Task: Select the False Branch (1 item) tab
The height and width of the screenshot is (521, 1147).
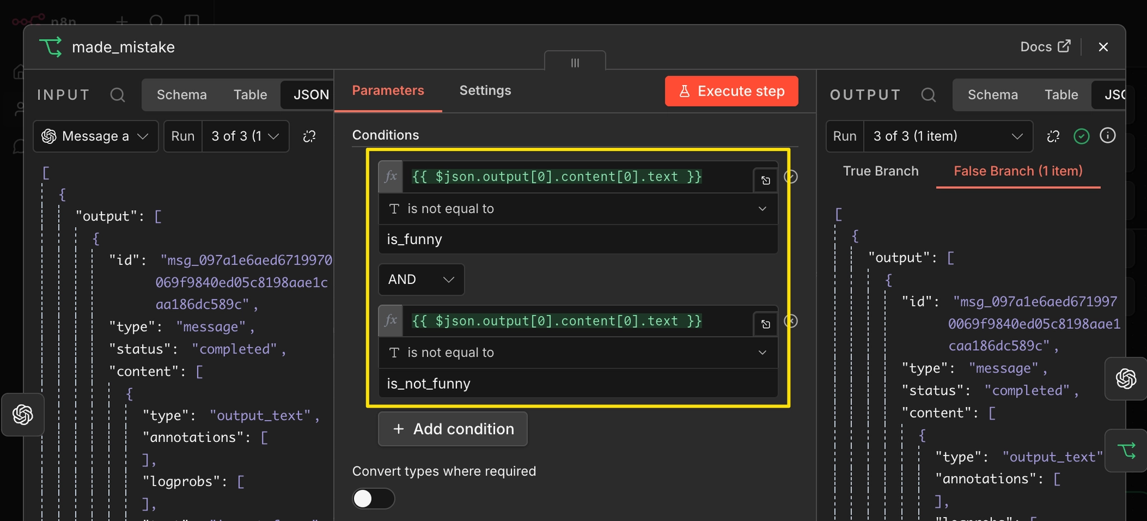Action: [1018, 171]
